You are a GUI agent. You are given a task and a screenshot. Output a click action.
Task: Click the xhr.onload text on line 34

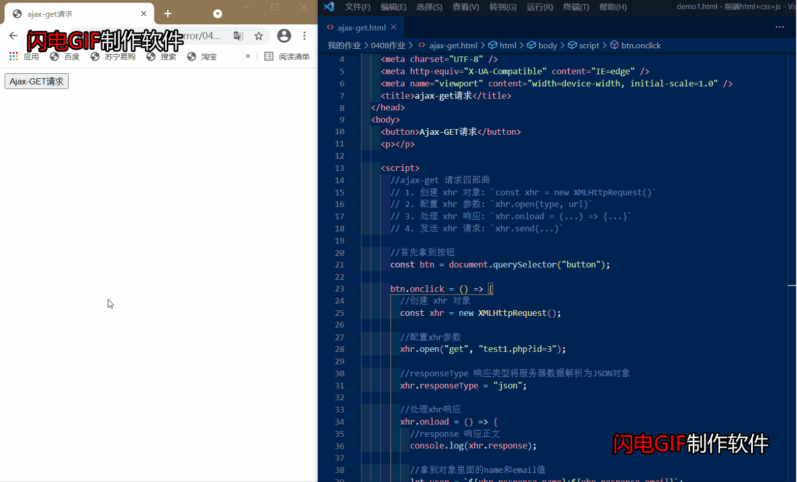[424, 422]
